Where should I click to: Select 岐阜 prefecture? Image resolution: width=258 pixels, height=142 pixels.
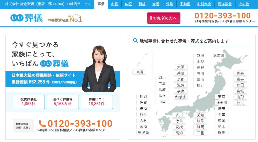[200, 121]
